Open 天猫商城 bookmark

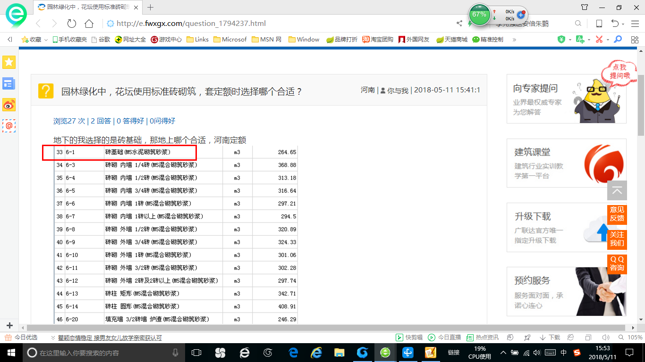click(x=452, y=40)
